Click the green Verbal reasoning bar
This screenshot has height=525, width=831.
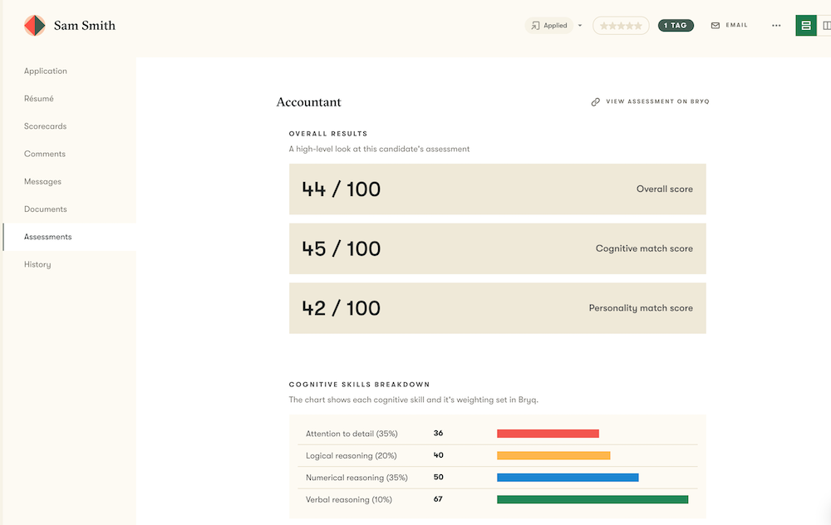point(592,500)
